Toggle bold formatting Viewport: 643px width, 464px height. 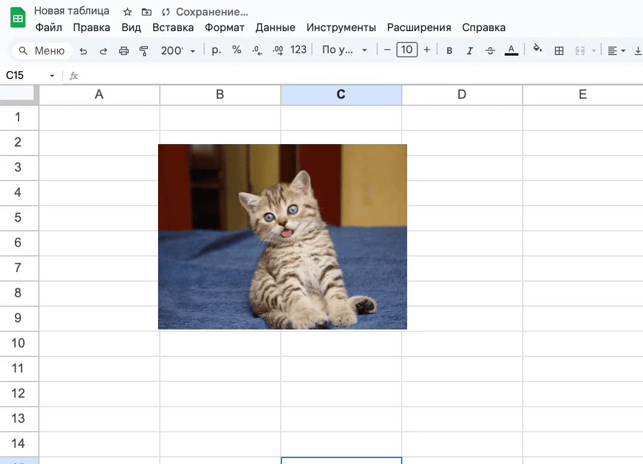click(450, 50)
